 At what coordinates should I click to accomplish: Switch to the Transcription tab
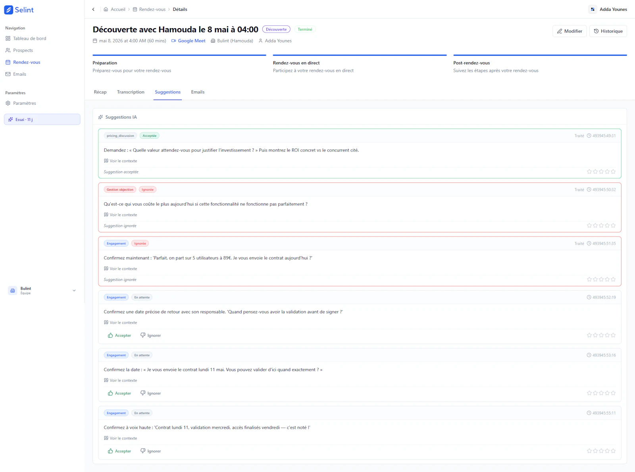click(131, 92)
